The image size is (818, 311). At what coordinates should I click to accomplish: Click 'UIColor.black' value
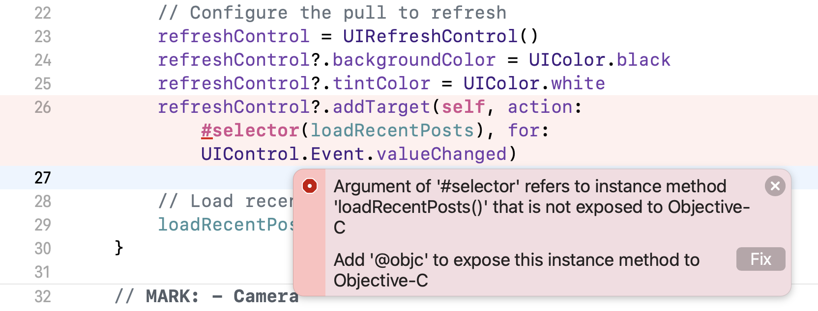pyautogui.click(x=599, y=60)
